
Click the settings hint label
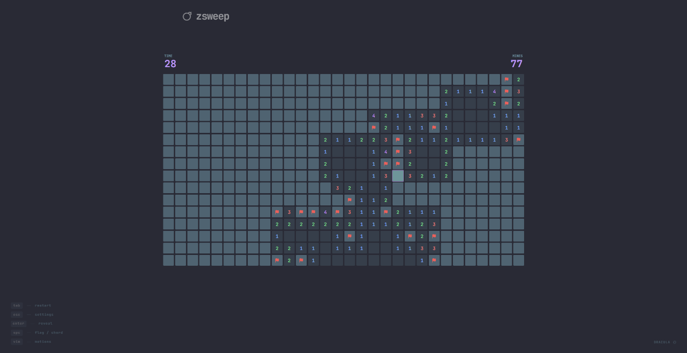(44, 315)
